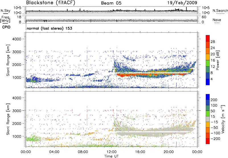Viewport: 228px width, 158px height.
Task: Click the "Power [dB]" colorbar title
Action: click(x=217, y=60)
